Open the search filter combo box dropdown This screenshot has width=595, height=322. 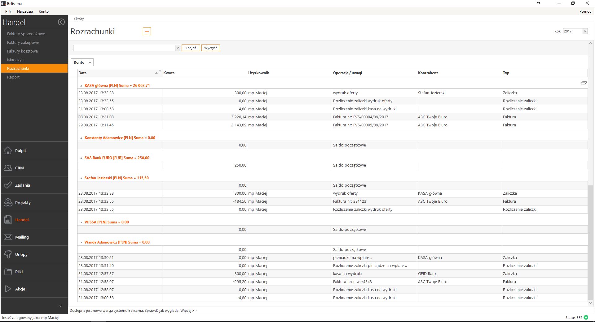pyautogui.click(x=178, y=48)
